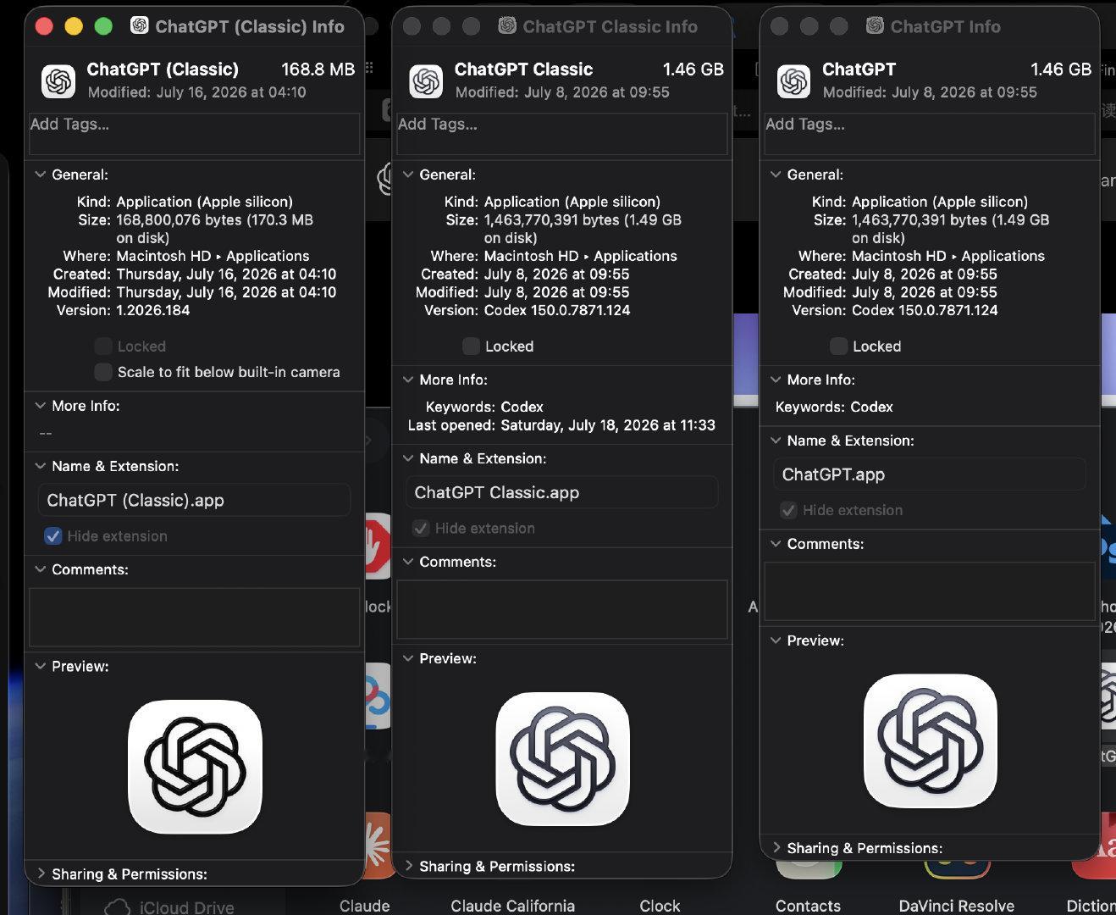Screen dimensions: 1116x915
Task: Click title bar proxy icon of ChatGPT Info
Action: [x=875, y=25]
